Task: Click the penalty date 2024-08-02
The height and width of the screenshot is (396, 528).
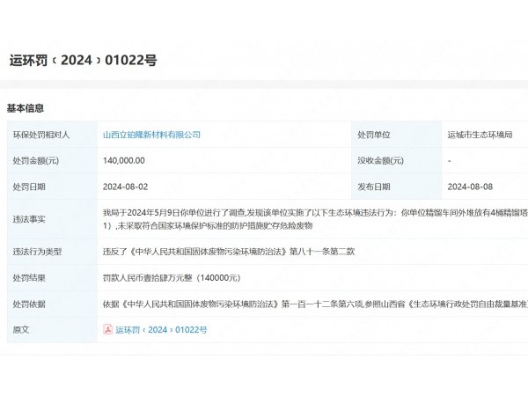Action: (125, 187)
